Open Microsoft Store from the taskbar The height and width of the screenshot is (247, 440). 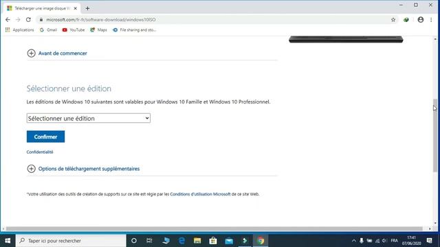tap(213, 241)
